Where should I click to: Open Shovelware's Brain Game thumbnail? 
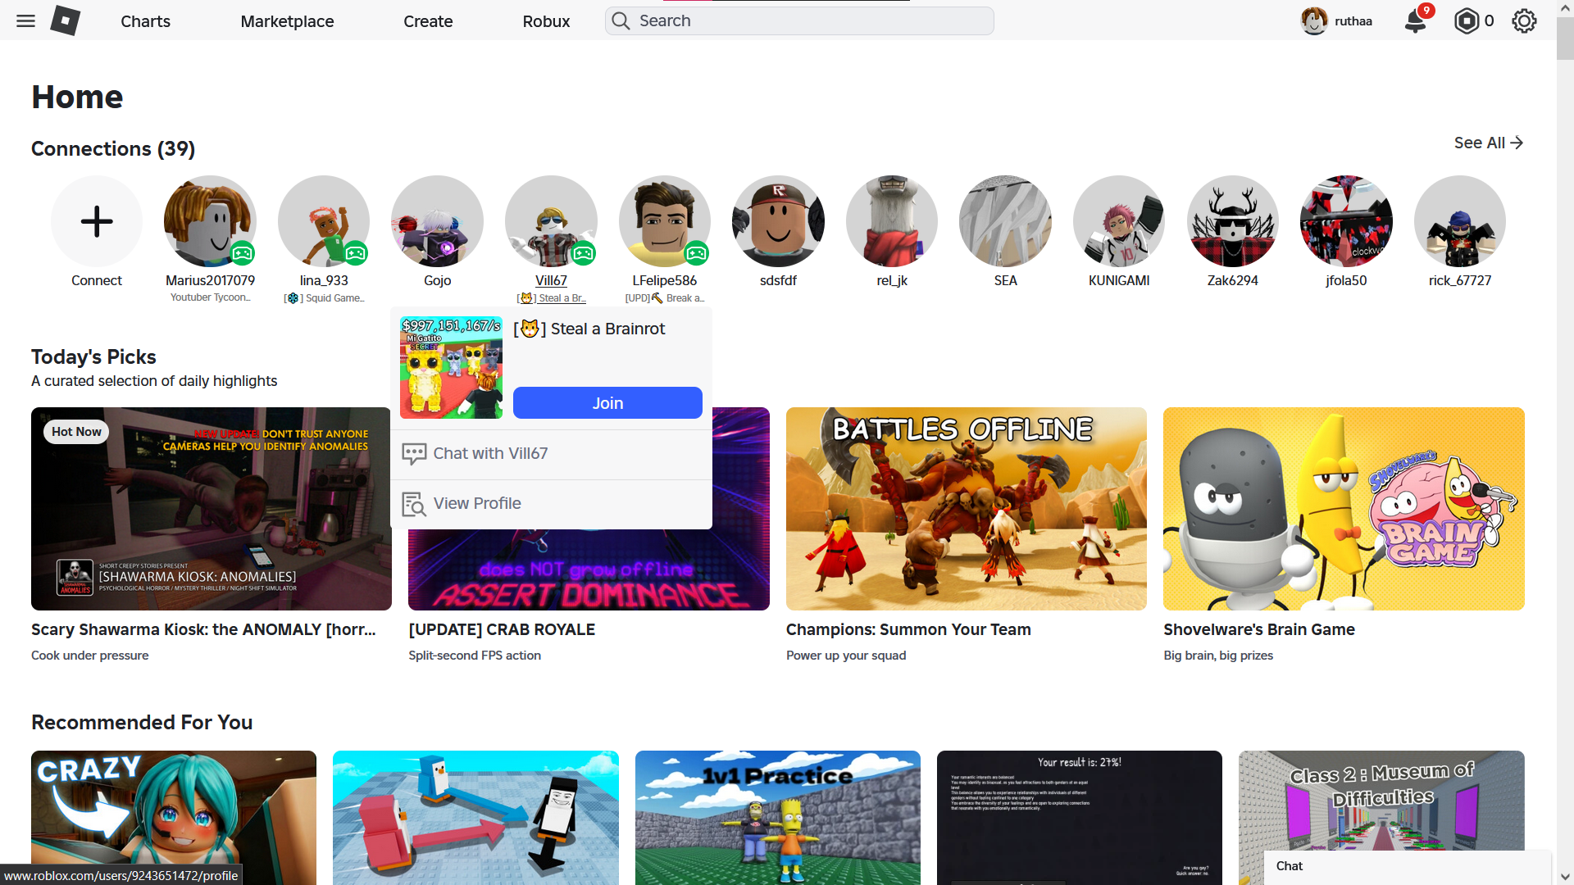(1343, 508)
